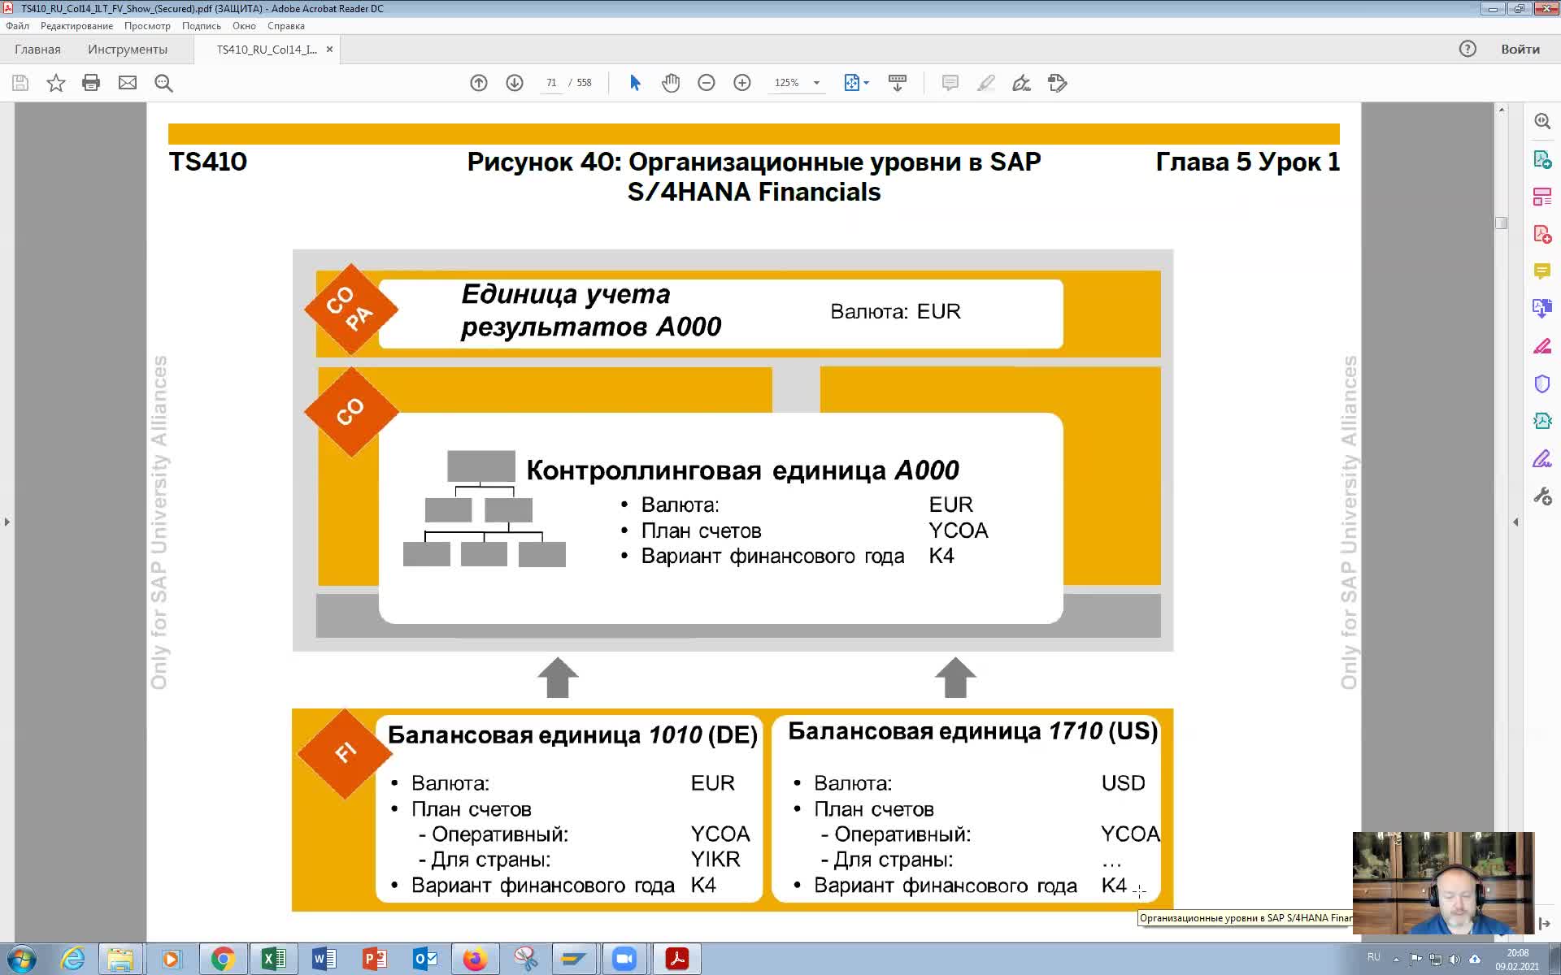
Task: Click the RU language indicator in tray
Action: click(x=1373, y=957)
